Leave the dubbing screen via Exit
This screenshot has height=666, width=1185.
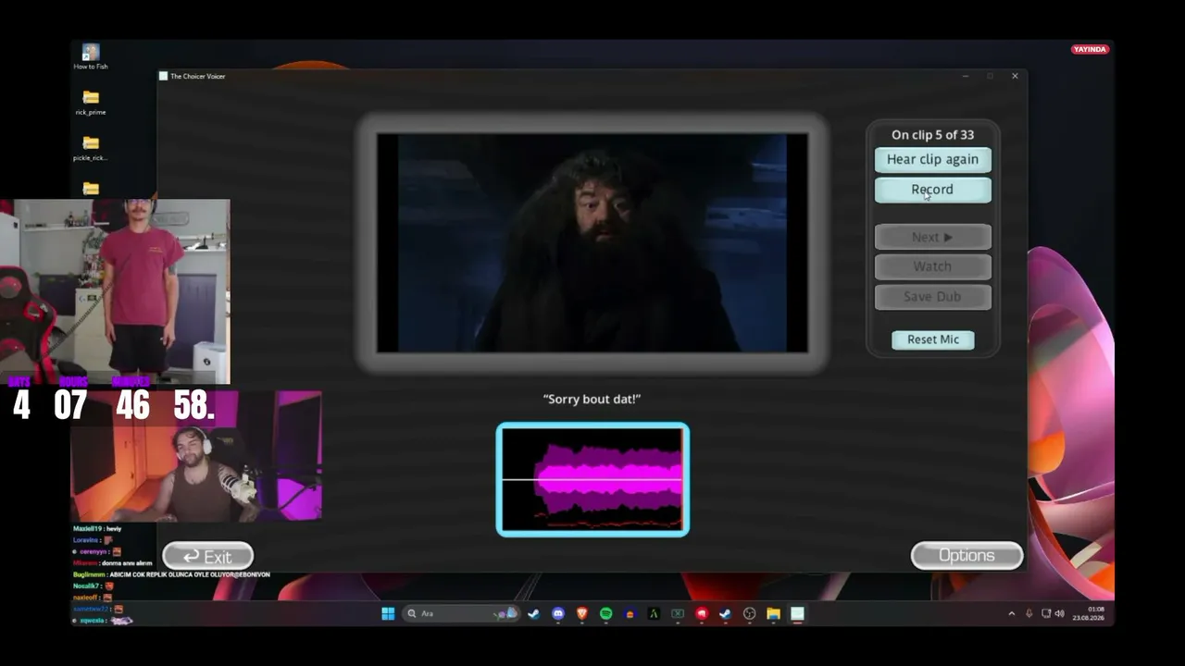(x=208, y=556)
